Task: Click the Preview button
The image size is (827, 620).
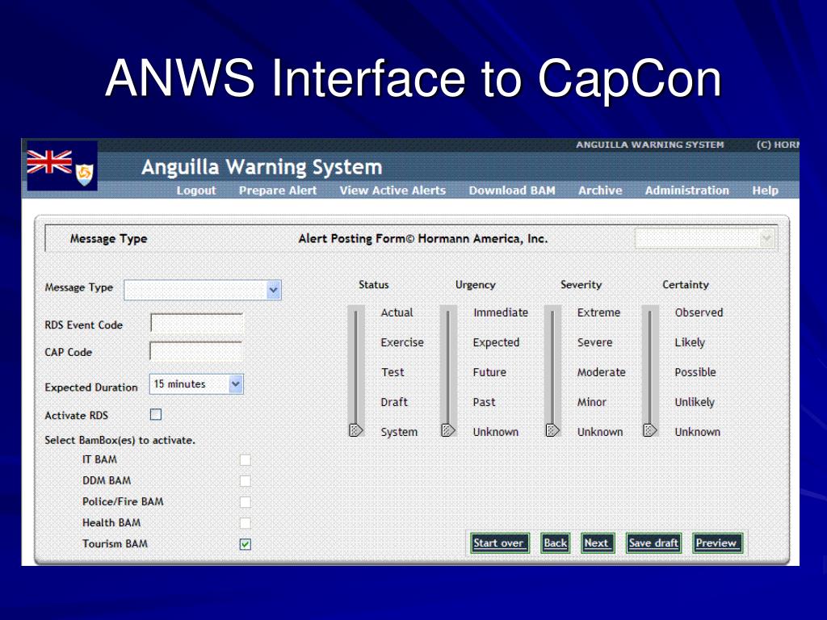Action: click(717, 543)
